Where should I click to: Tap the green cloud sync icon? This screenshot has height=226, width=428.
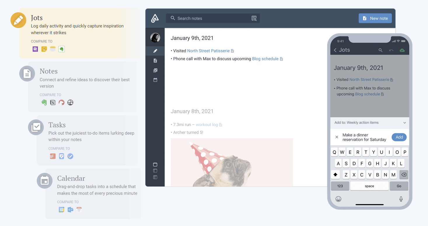[402, 50]
